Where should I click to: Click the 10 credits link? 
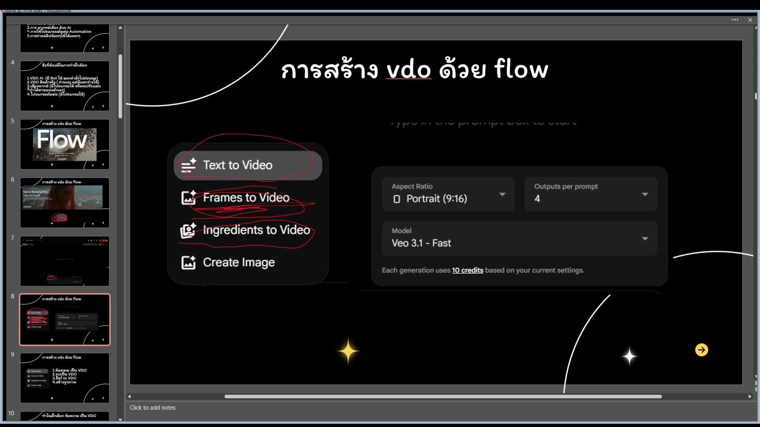(467, 270)
